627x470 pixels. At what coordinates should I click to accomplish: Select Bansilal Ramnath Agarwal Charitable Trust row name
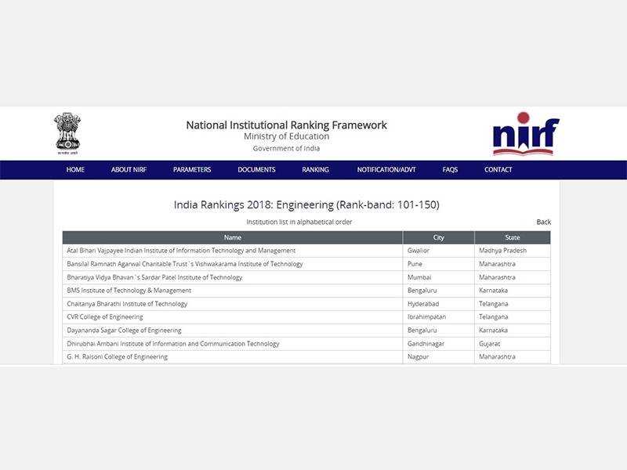click(185, 264)
